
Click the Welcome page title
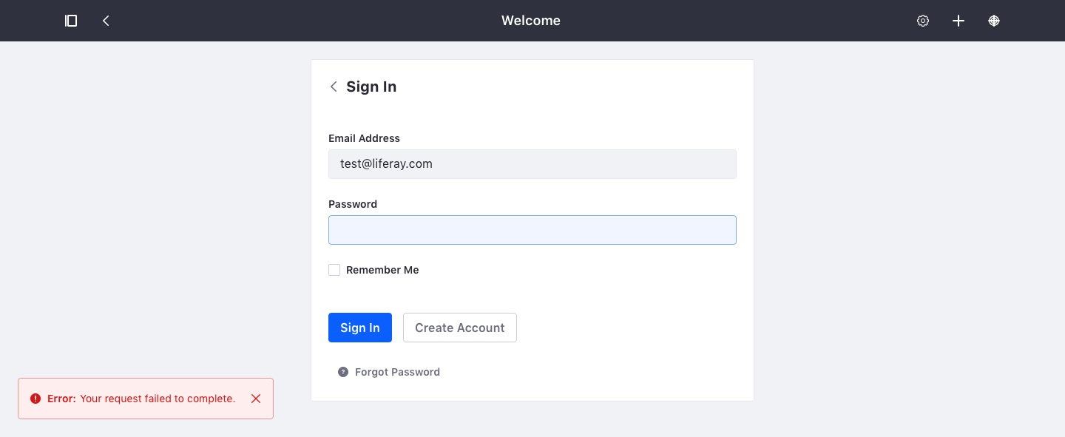click(531, 21)
